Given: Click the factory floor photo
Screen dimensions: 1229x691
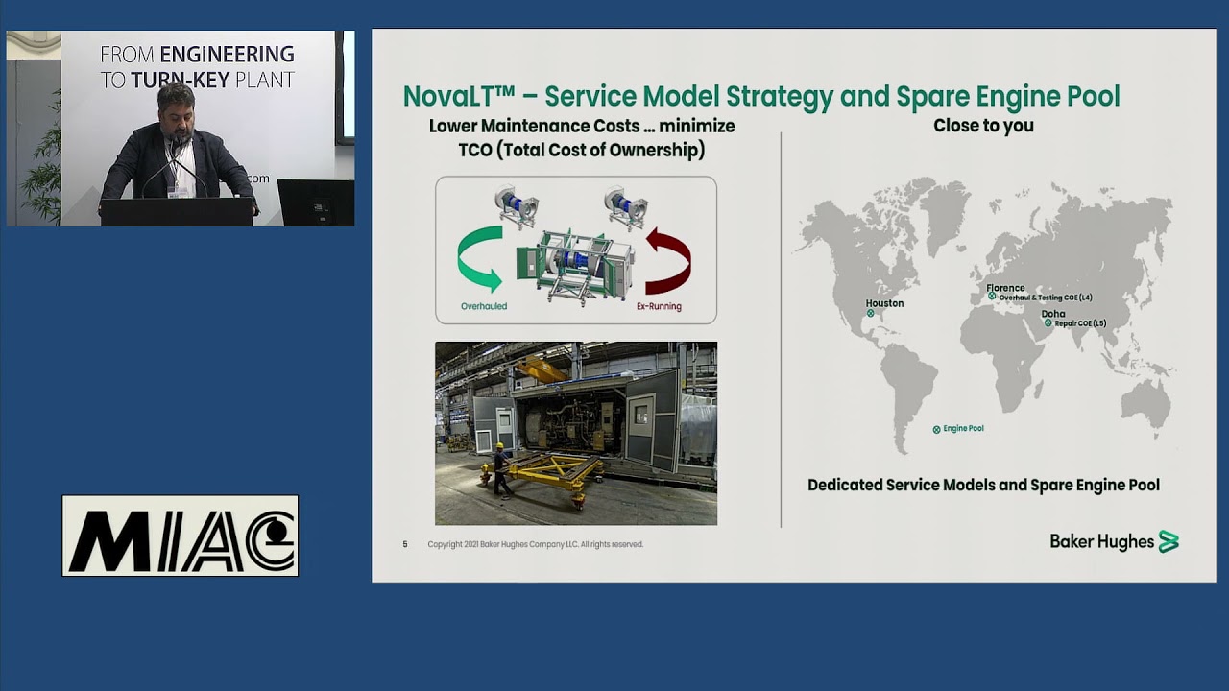Looking at the screenshot, I should pyautogui.click(x=576, y=433).
